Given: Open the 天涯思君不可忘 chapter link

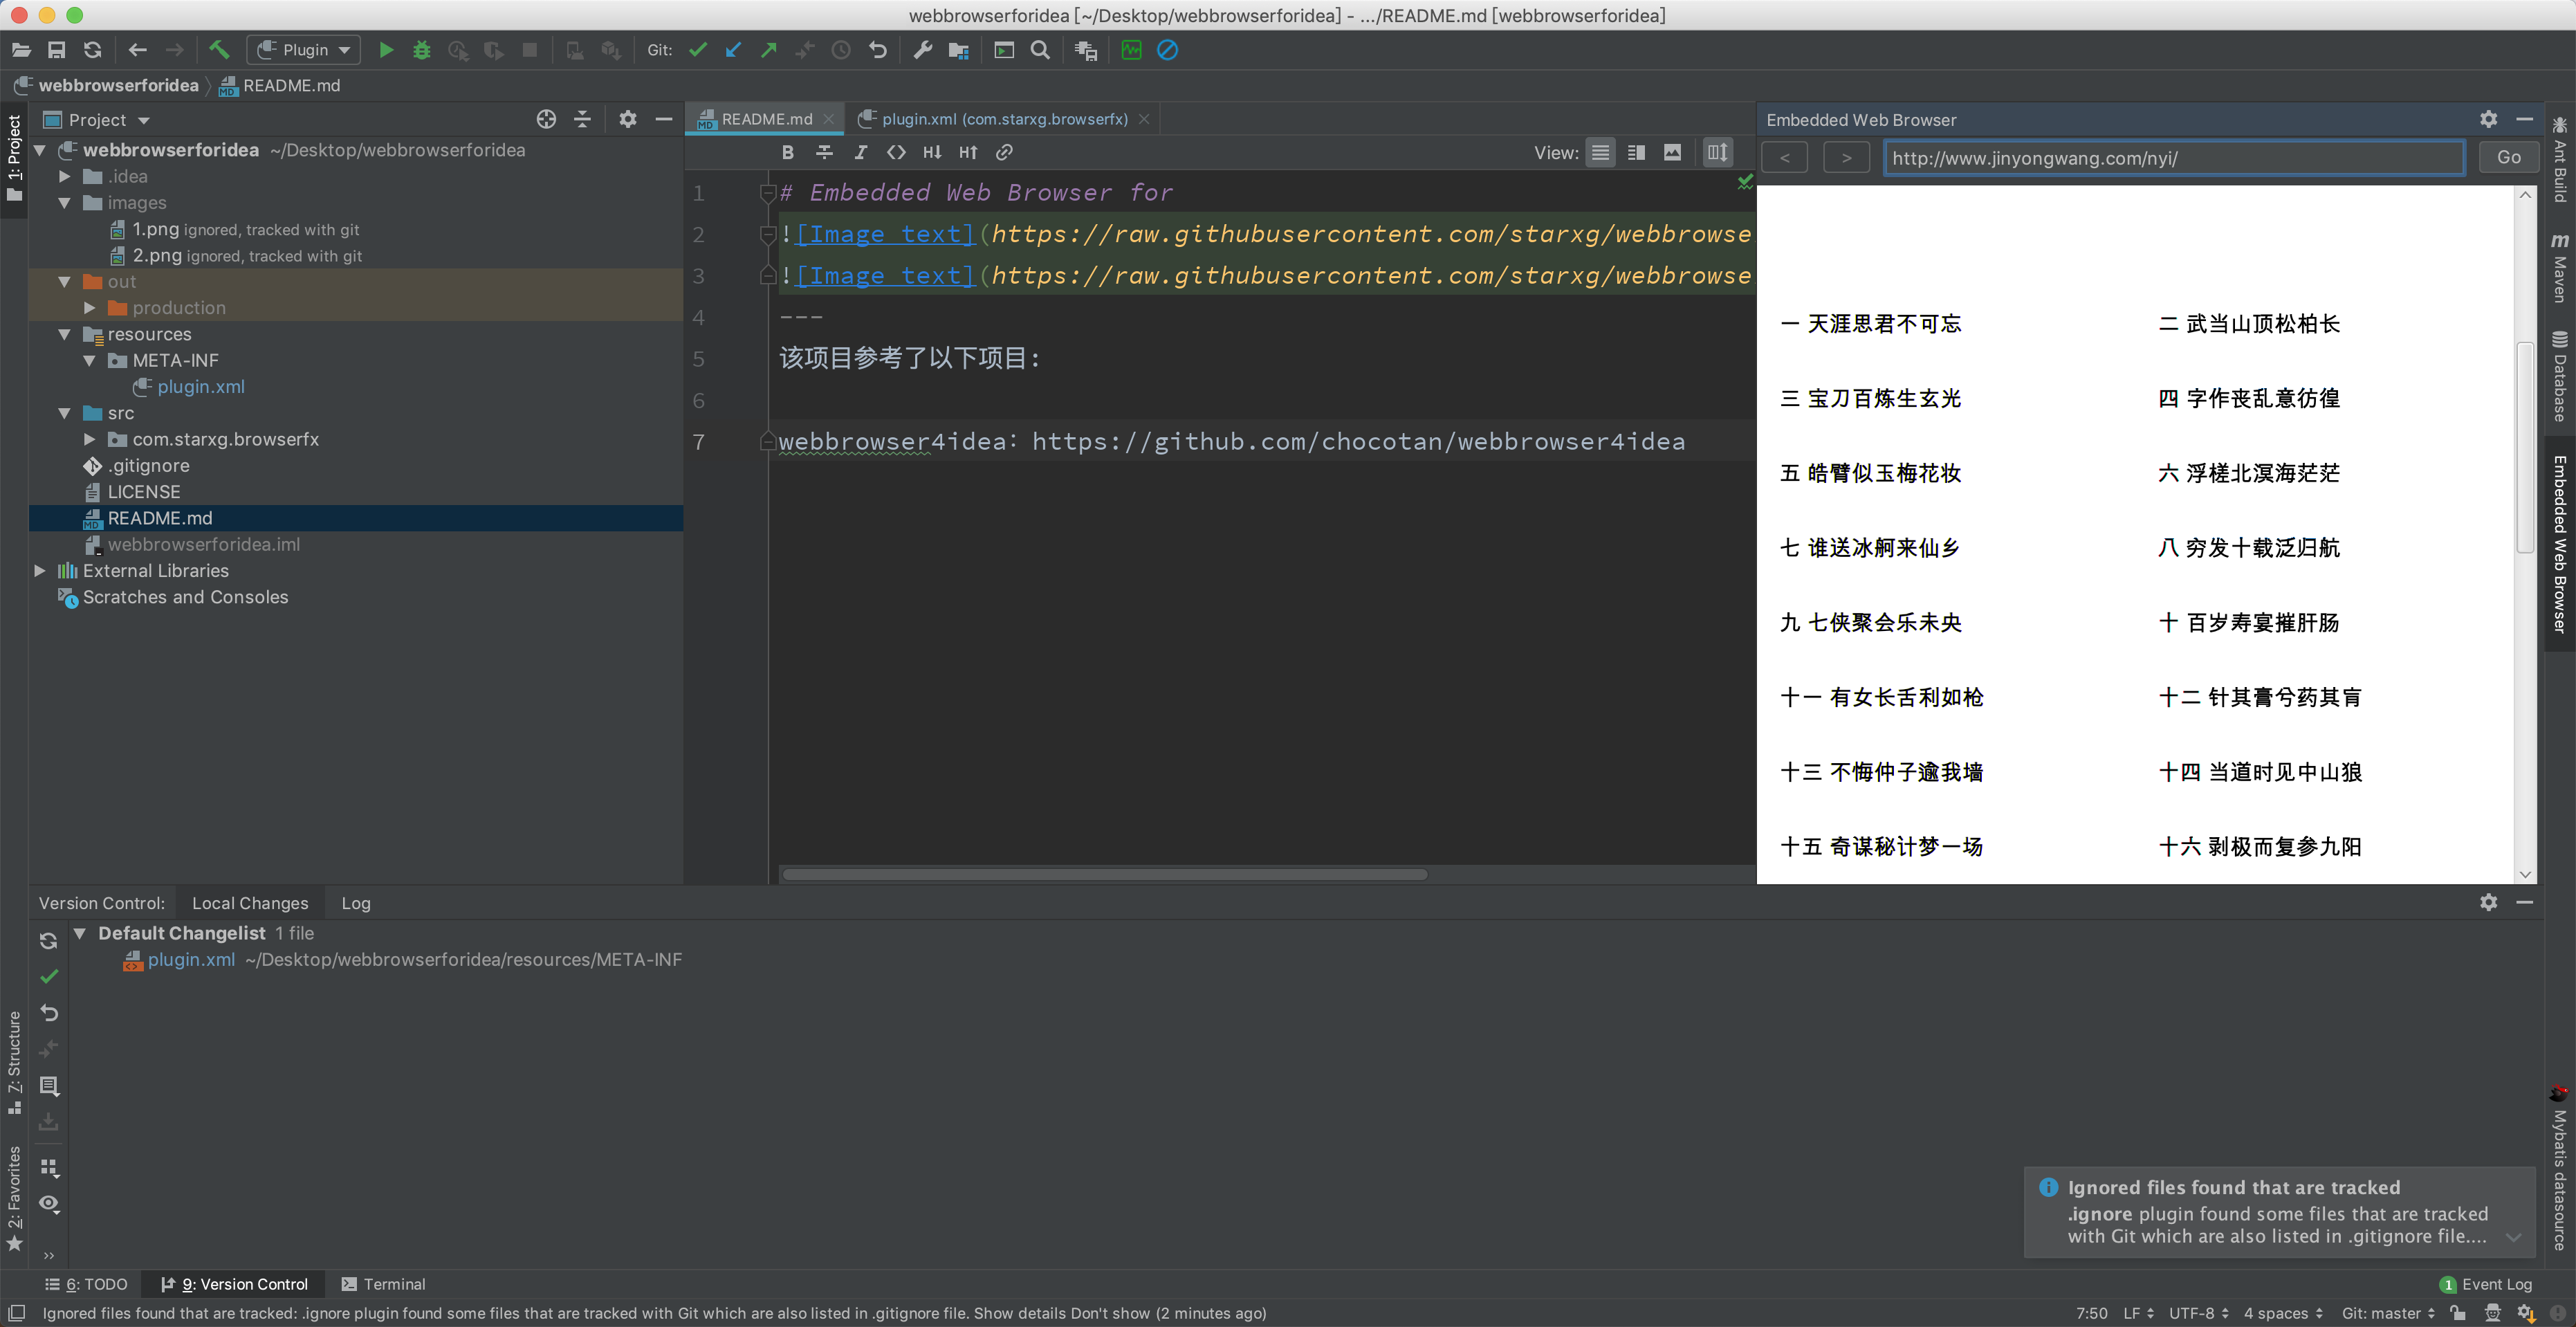Looking at the screenshot, I should (x=1870, y=323).
